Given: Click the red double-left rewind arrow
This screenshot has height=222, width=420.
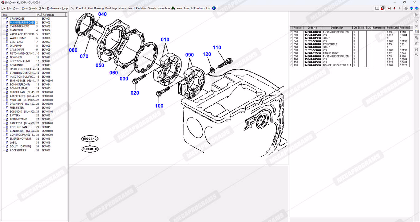Looking at the screenshot, I should pos(389,8).
